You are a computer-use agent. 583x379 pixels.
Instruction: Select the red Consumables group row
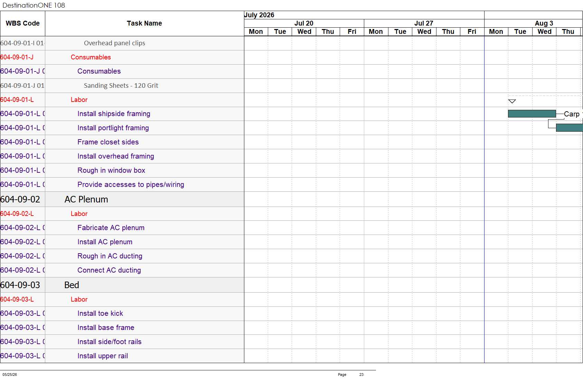point(122,57)
